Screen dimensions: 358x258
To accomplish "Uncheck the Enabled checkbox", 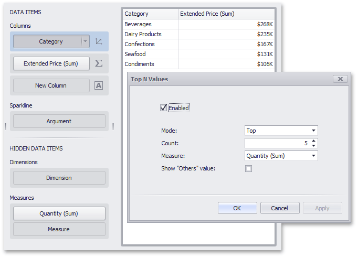I will coord(164,107).
